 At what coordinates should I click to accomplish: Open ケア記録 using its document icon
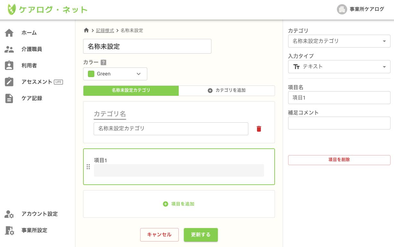(9, 98)
